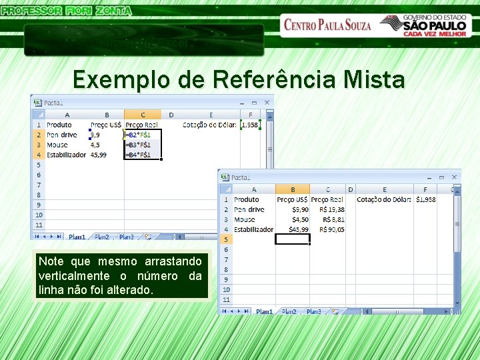The height and width of the screenshot is (360, 480).
Task: Click vertical scrollbar thumb in formulas window
Action: pos(270,149)
